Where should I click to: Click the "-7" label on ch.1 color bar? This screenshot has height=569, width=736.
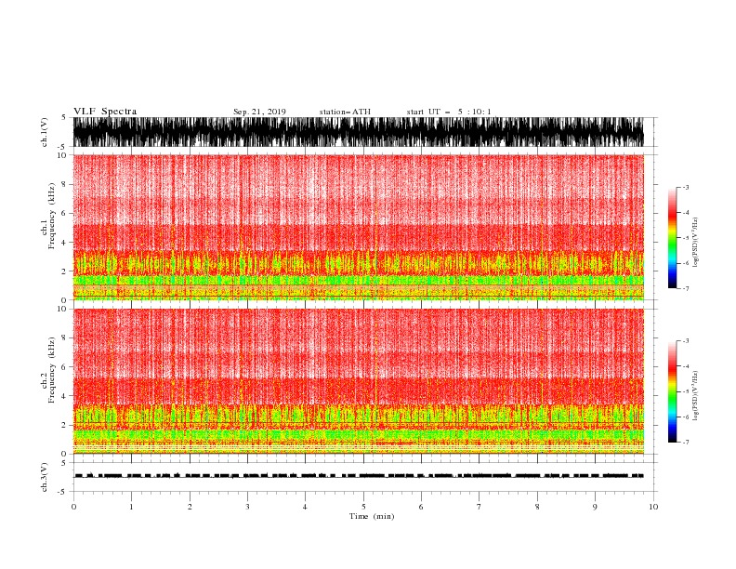tap(685, 288)
